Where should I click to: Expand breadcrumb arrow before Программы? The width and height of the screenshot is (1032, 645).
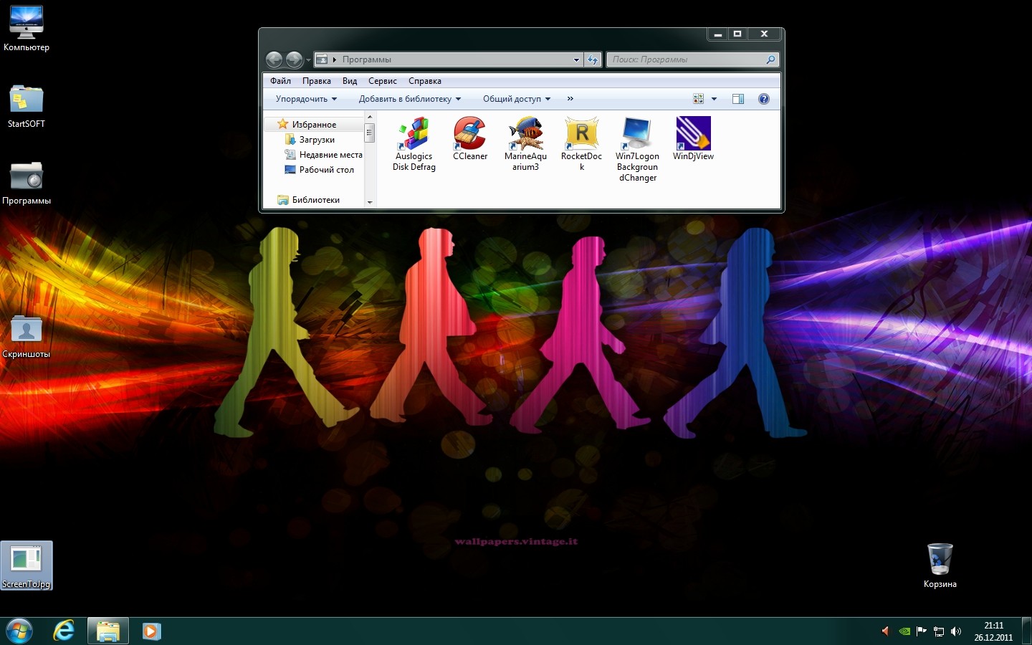click(335, 59)
